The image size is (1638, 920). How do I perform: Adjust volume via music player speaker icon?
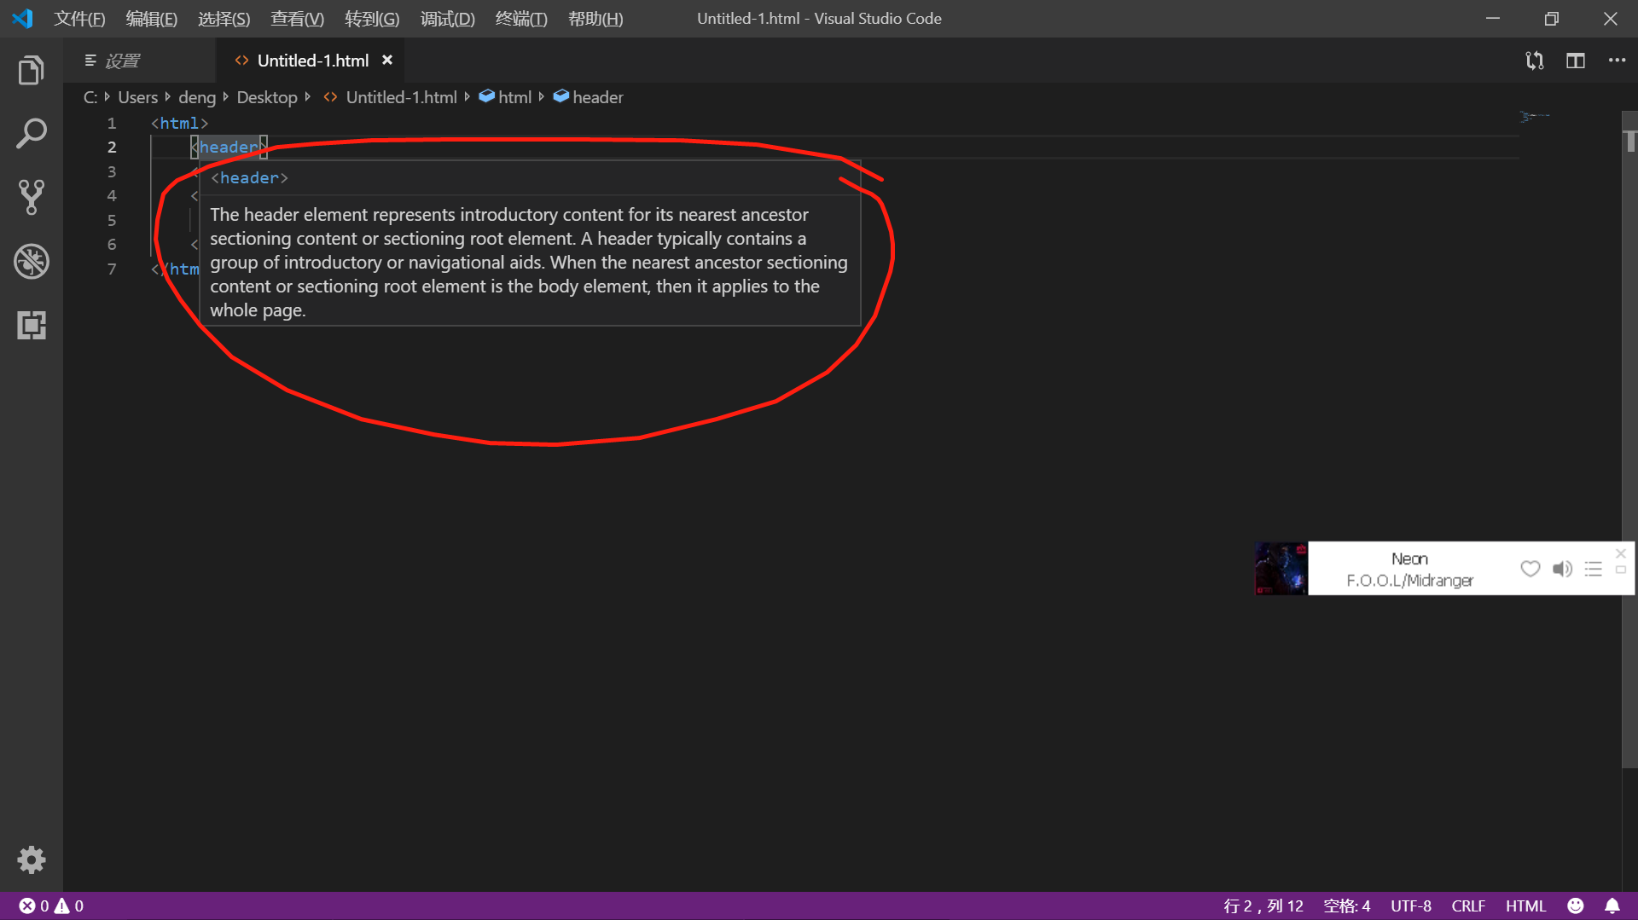[x=1562, y=569]
